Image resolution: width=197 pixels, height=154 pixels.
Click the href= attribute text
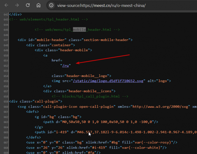coord(57,60)
